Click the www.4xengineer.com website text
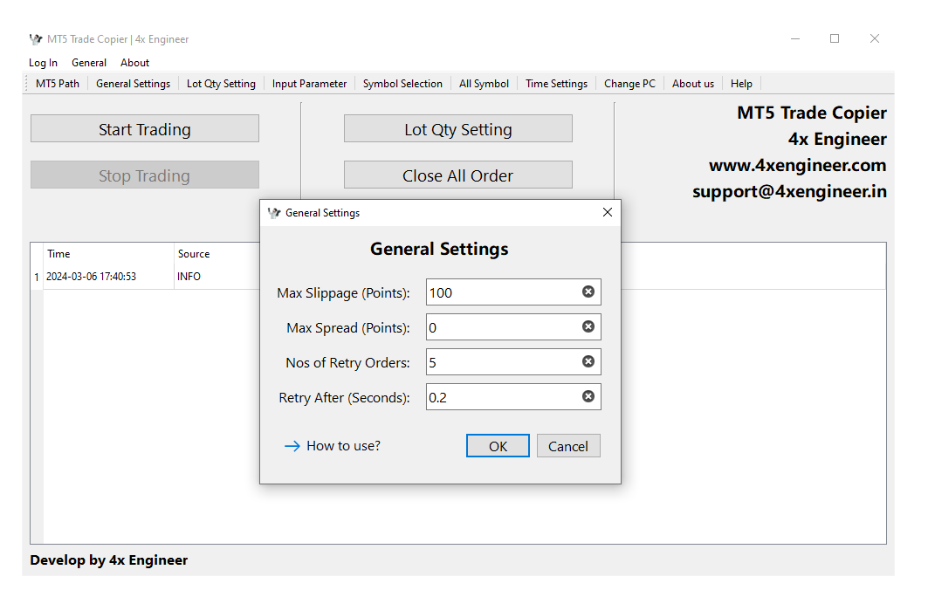Viewport: 928px width, 604px height. coord(797,165)
